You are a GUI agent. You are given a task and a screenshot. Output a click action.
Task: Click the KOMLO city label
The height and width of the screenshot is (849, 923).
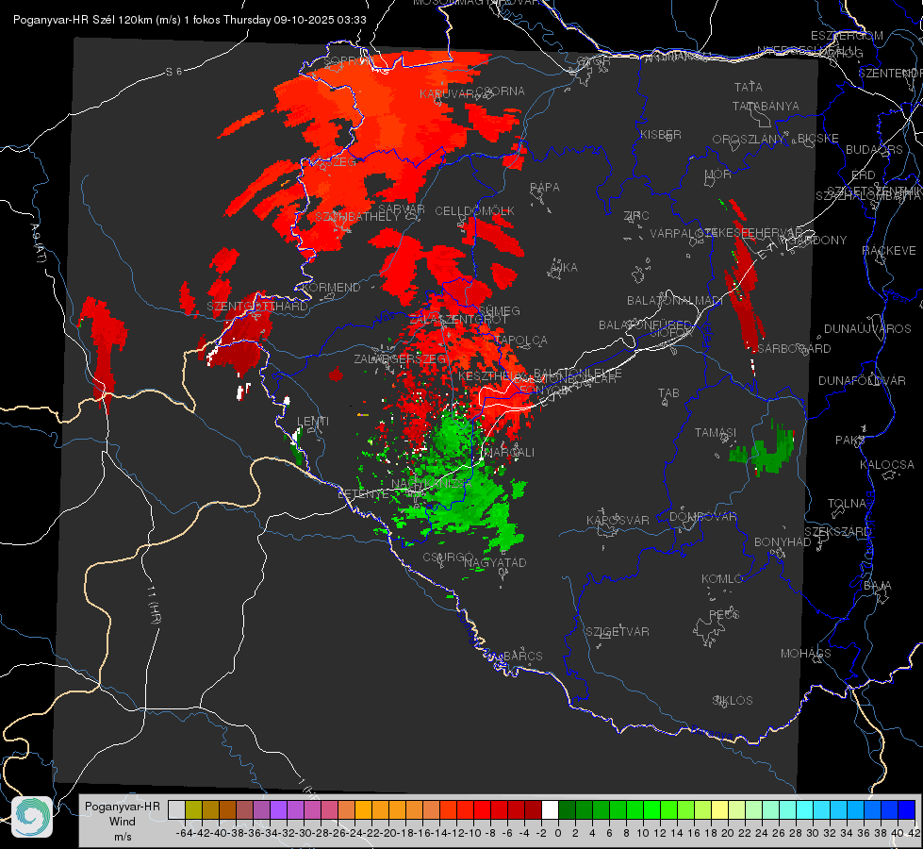tap(722, 579)
